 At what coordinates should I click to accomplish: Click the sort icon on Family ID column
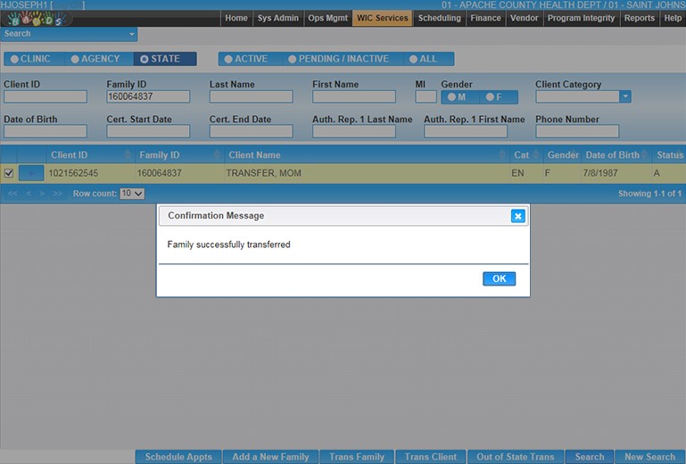pos(216,155)
